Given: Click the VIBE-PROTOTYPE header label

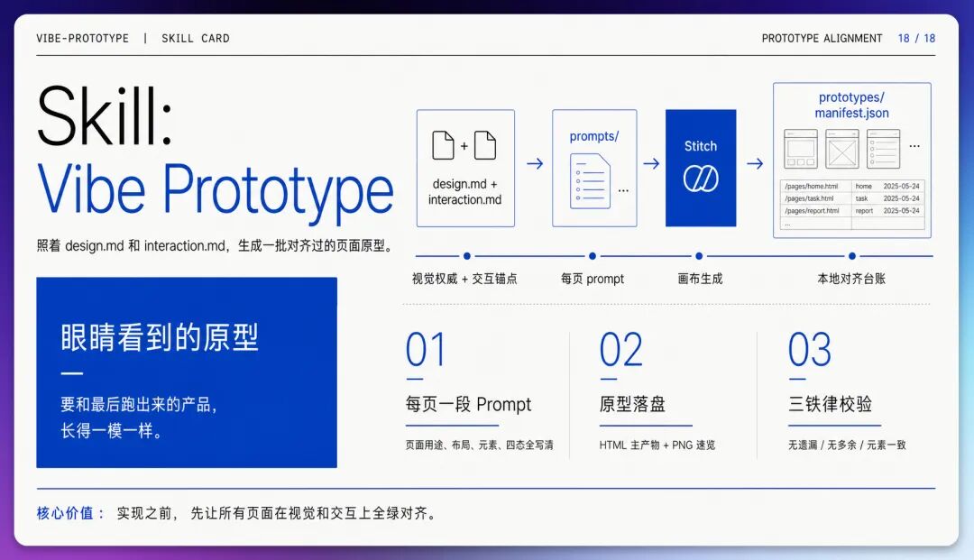Looking at the screenshot, I should [83, 39].
